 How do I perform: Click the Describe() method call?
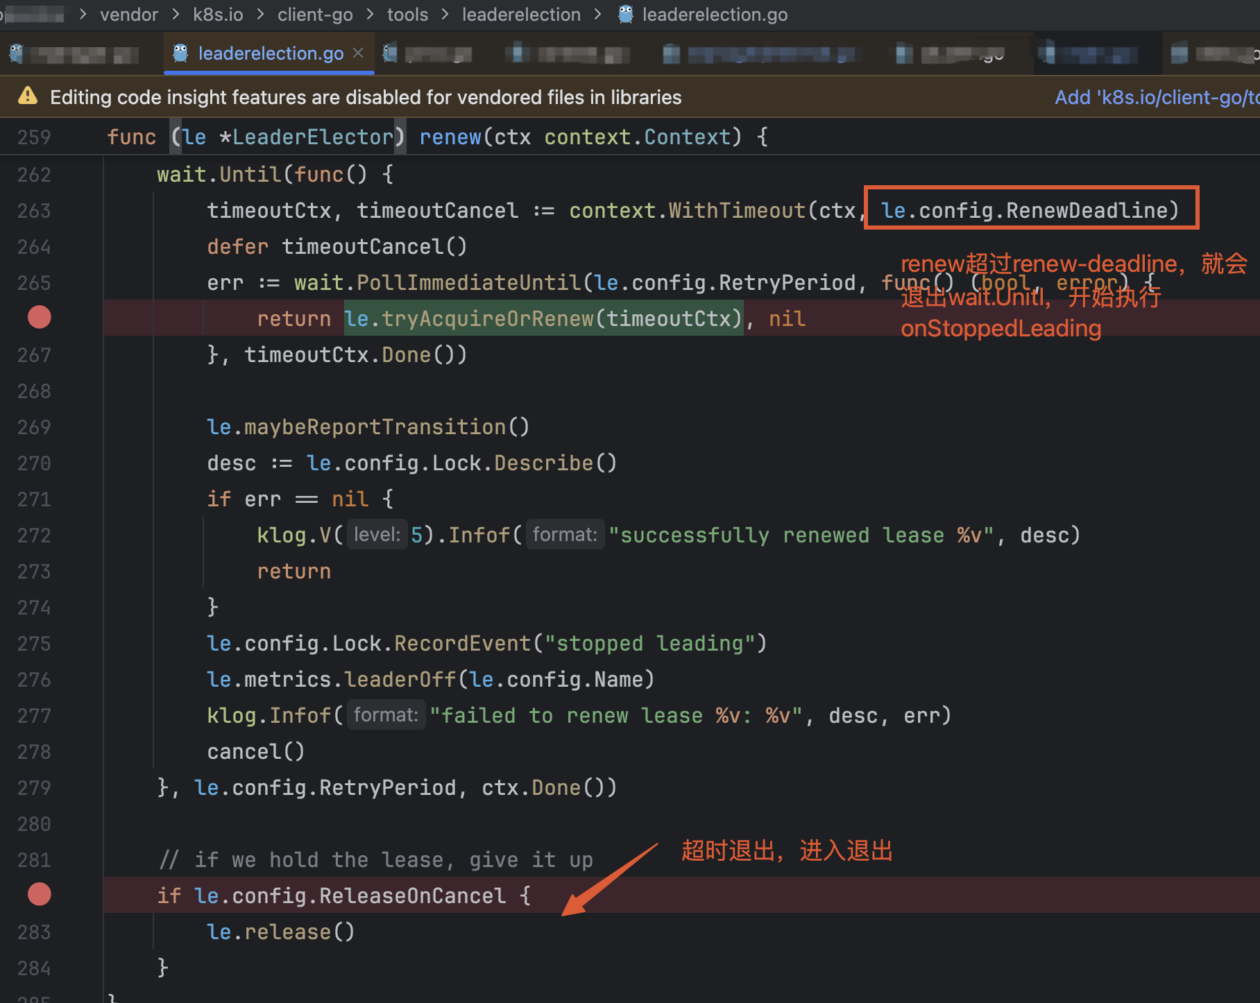point(556,463)
